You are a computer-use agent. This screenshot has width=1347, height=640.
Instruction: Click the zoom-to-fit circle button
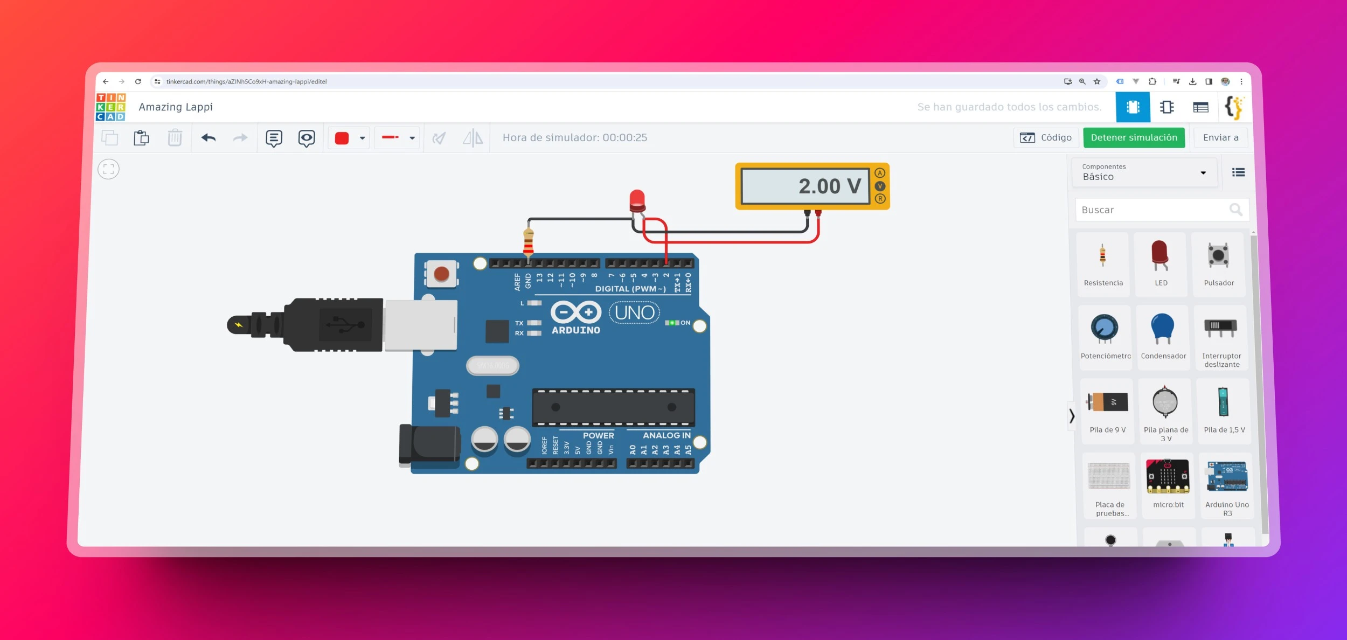tap(108, 169)
